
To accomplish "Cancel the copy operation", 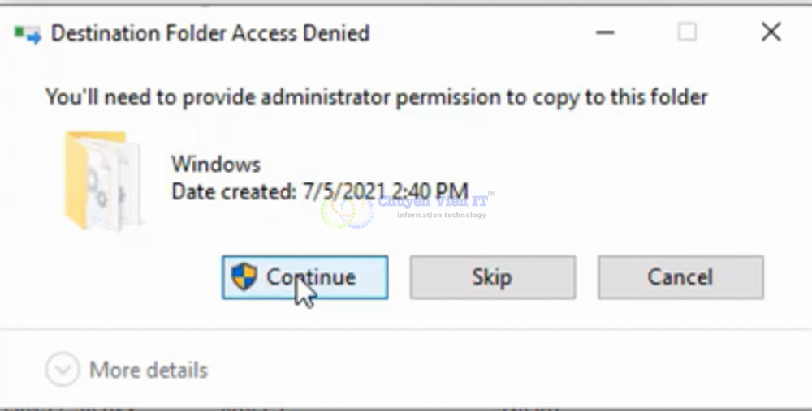I will tap(680, 277).
